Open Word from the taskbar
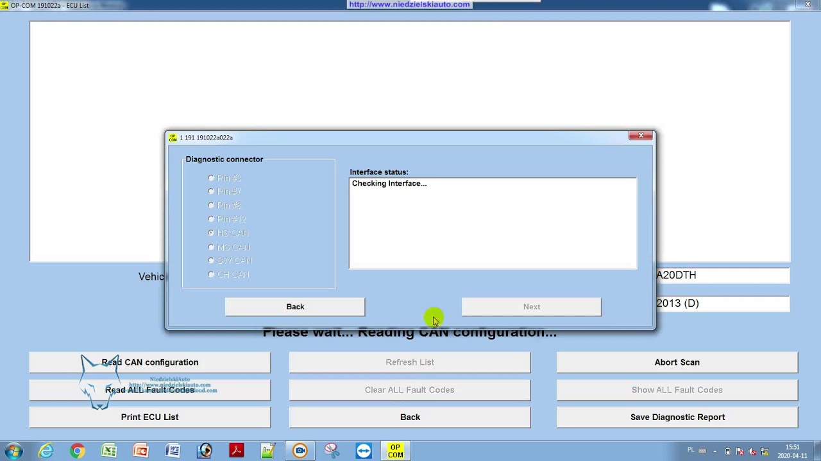The height and width of the screenshot is (461, 821). [x=173, y=451]
